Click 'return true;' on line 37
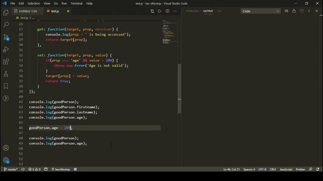 [58, 81]
